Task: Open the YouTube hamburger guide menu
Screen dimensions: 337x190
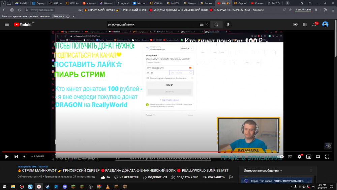Action: (x=7, y=25)
